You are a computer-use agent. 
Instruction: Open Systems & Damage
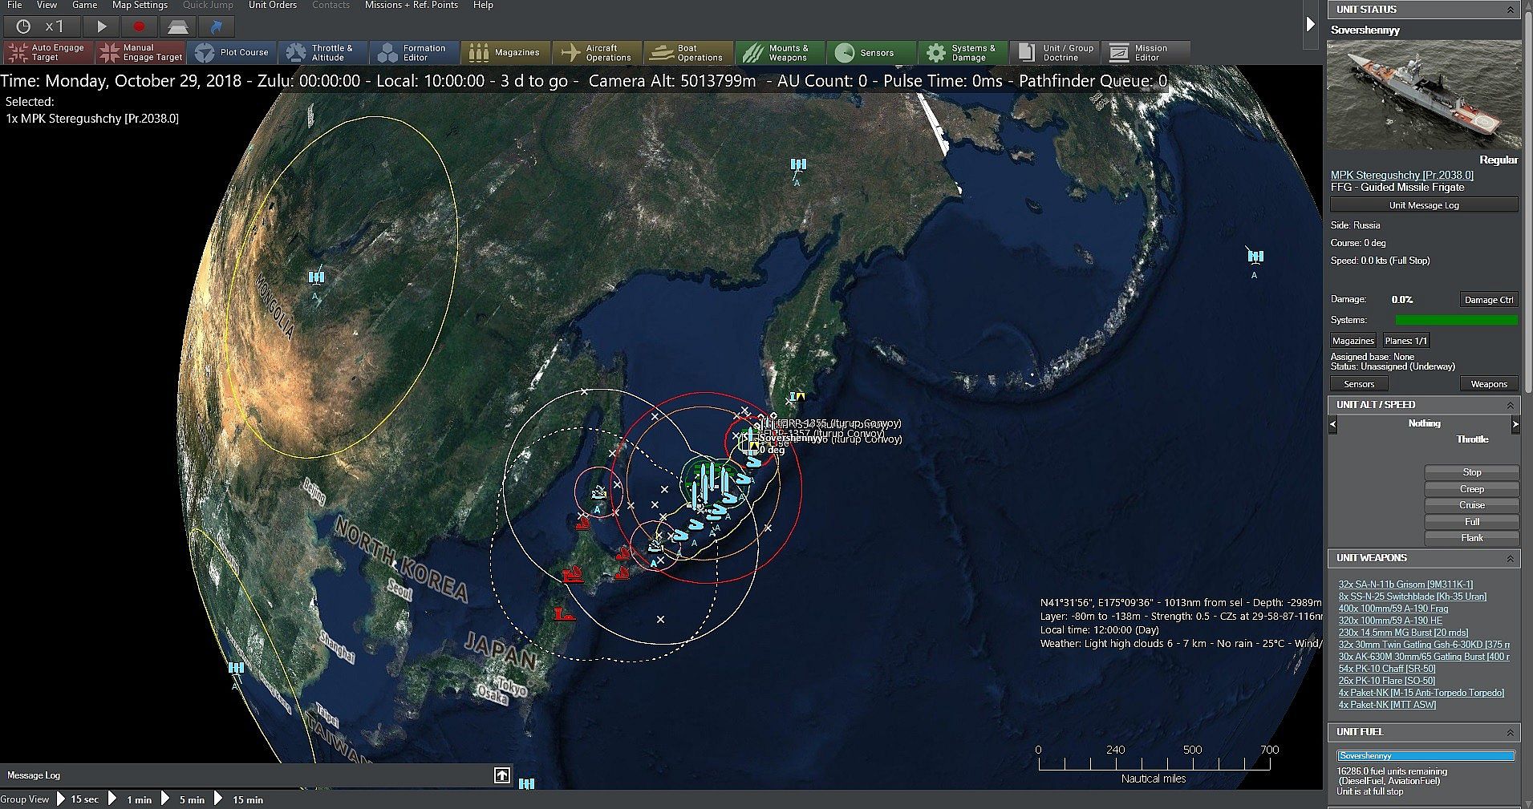963,53
